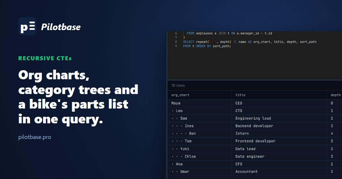
Task: Select the Omar cell
Action: [199, 172]
